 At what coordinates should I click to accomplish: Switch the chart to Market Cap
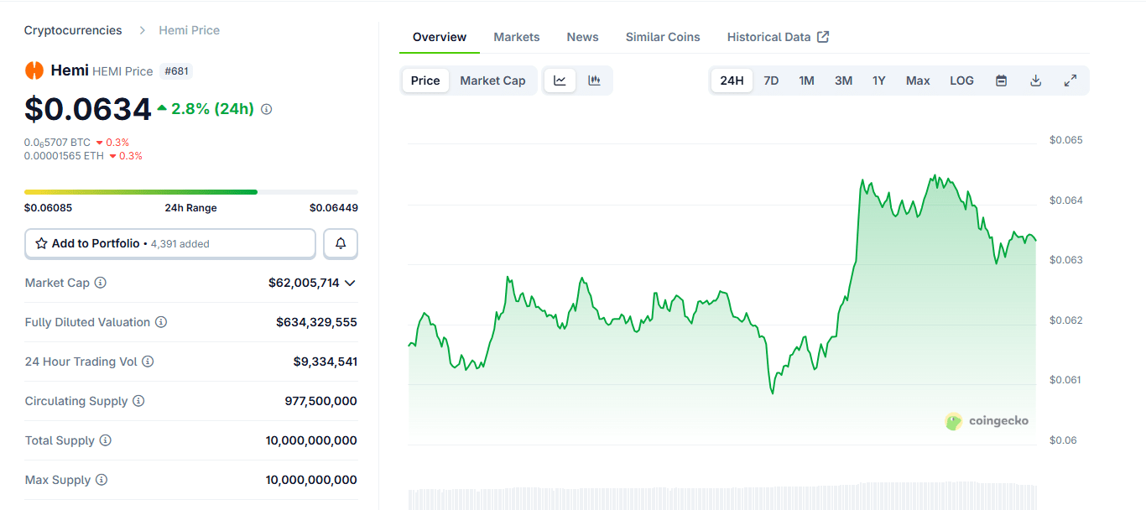tap(492, 81)
